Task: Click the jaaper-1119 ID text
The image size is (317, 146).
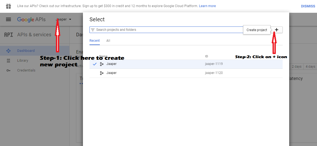Action: [x=214, y=64]
